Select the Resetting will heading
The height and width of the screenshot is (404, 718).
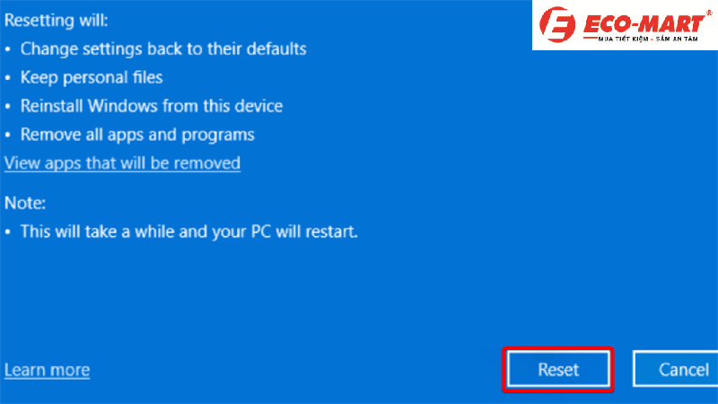(x=57, y=20)
